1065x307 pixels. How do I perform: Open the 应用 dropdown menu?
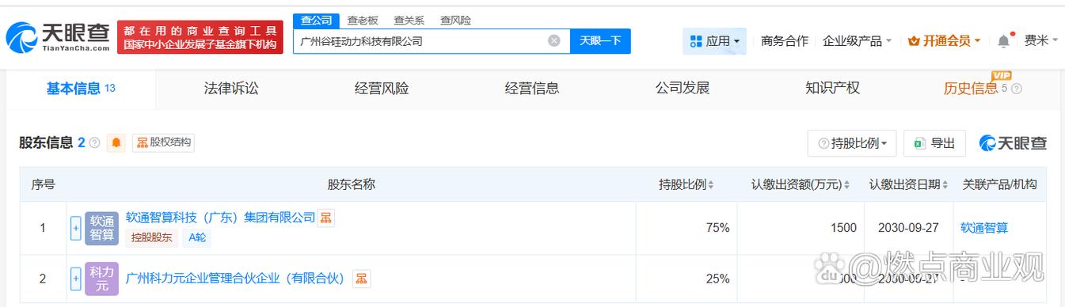(x=715, y=41)
